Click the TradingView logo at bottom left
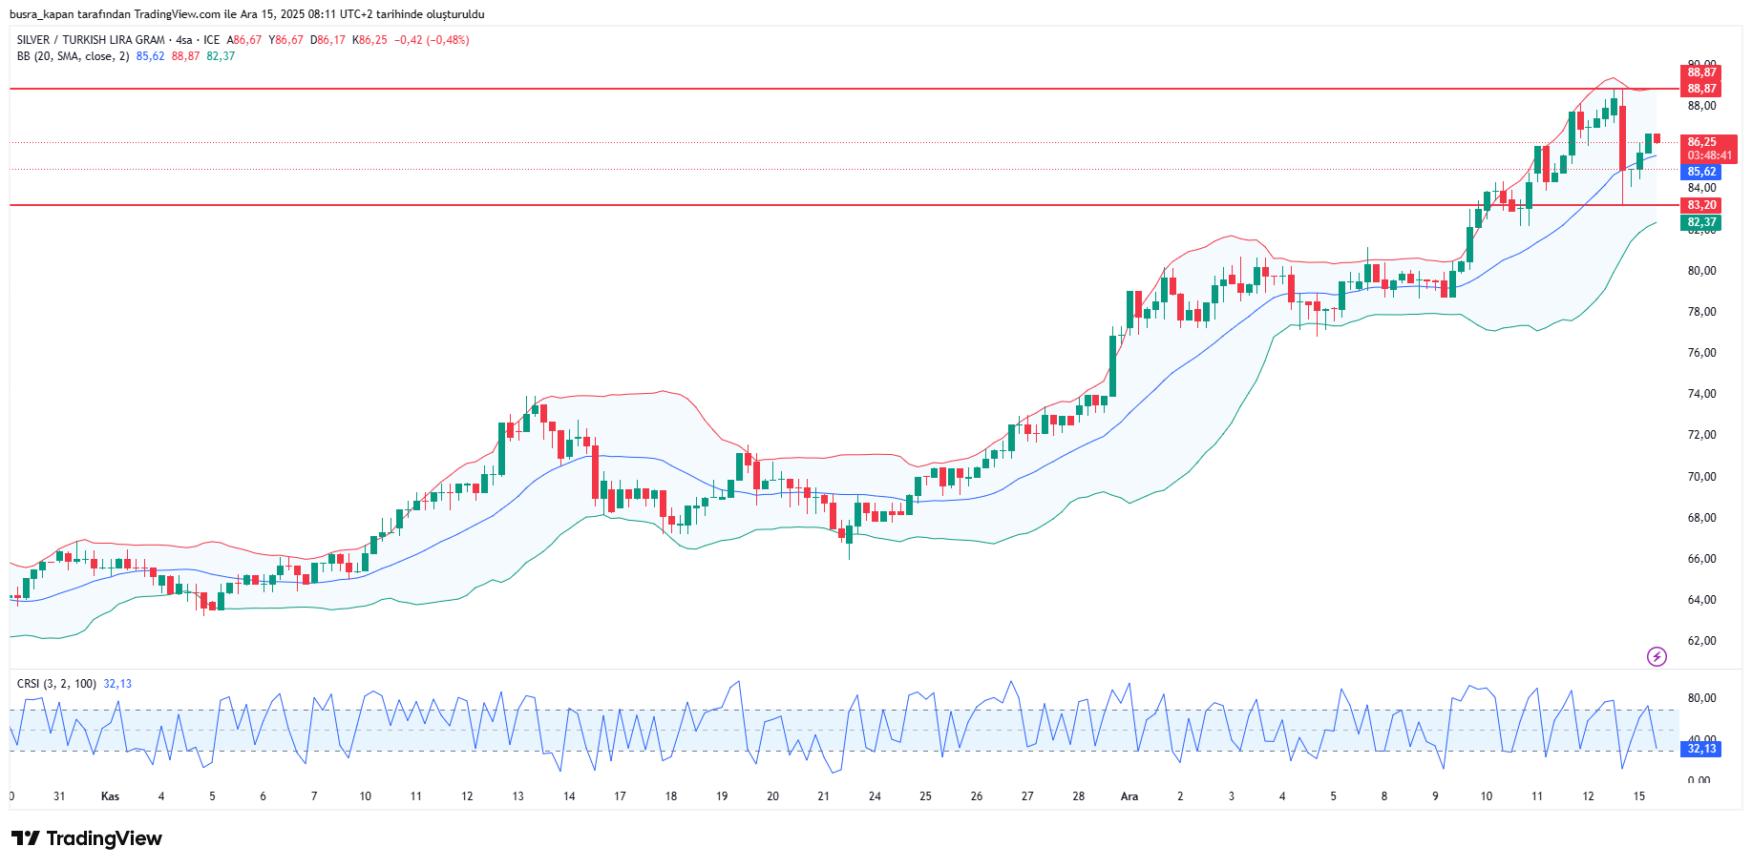 click(87, 838)
